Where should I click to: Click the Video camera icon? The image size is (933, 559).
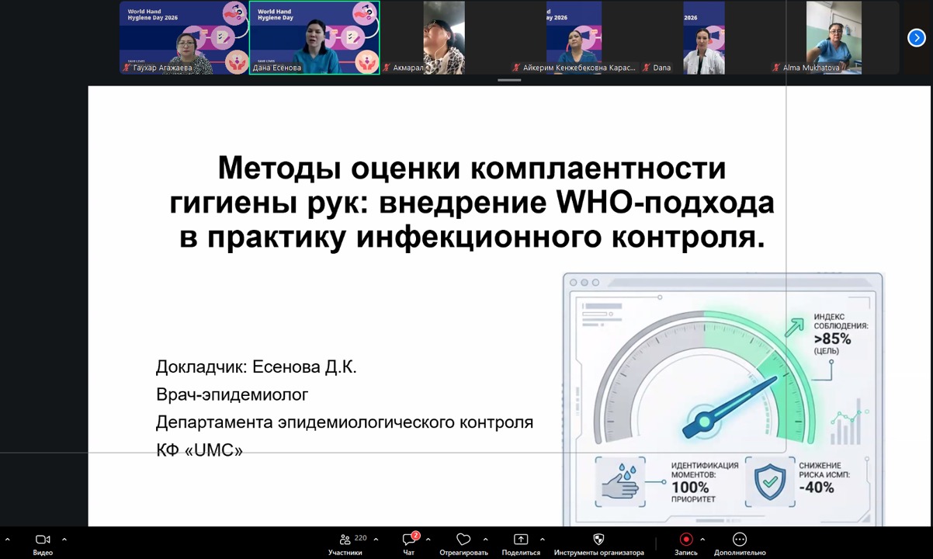click(x=43, y=540)
